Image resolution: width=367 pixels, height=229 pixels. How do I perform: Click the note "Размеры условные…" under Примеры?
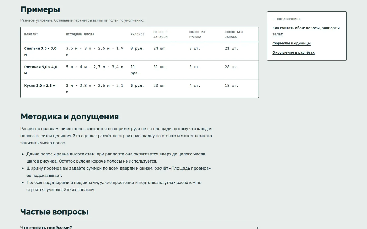tap(82, 20)
